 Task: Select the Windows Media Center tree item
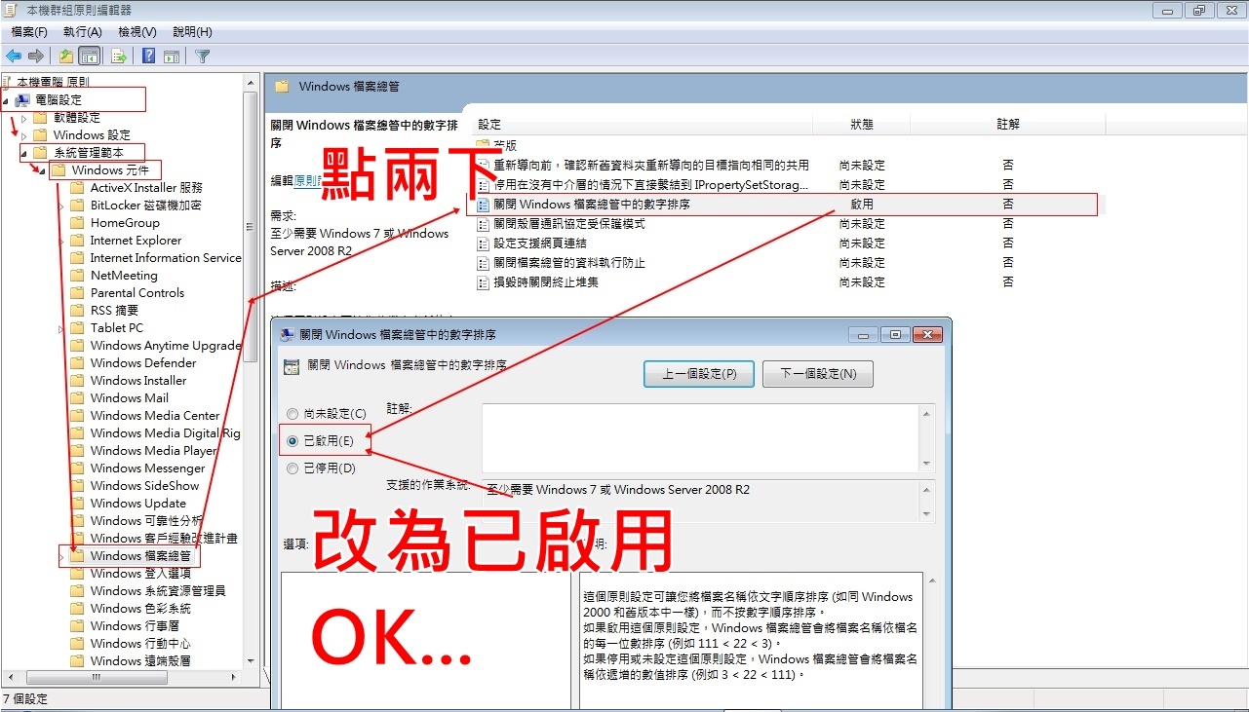[155, 415]
